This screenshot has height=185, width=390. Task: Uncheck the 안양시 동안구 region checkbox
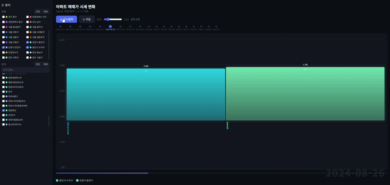(x=27, y=42)
